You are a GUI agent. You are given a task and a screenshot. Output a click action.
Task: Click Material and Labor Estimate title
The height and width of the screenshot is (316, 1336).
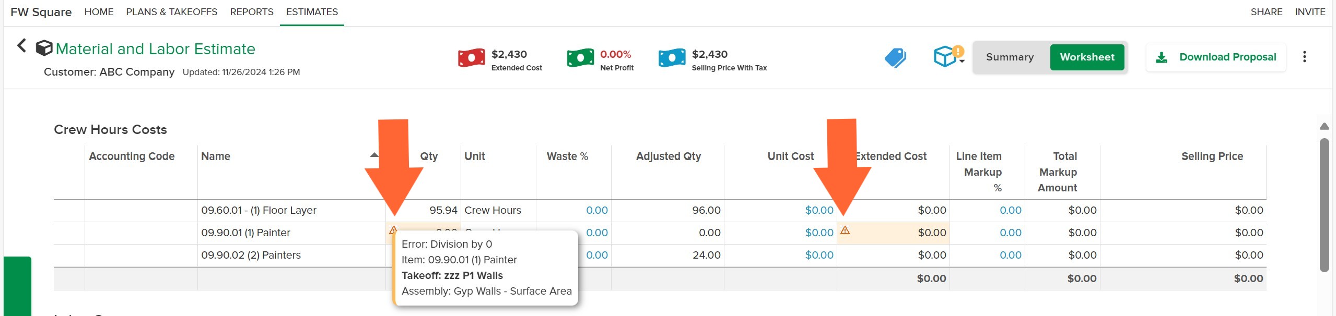tap(155, 49)
